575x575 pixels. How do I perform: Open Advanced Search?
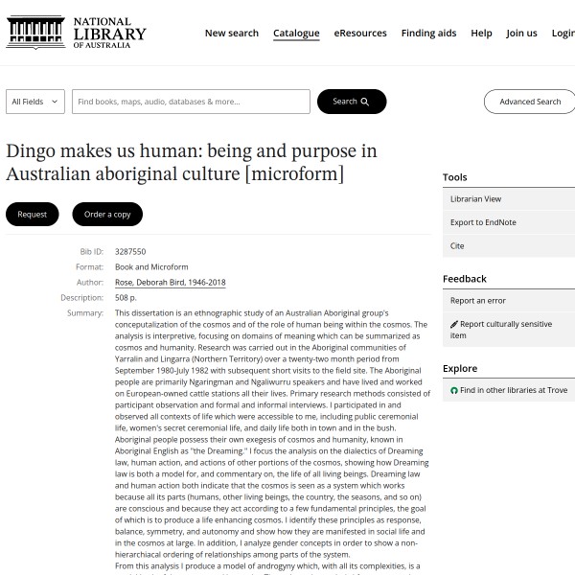click(x=529, y=102)
